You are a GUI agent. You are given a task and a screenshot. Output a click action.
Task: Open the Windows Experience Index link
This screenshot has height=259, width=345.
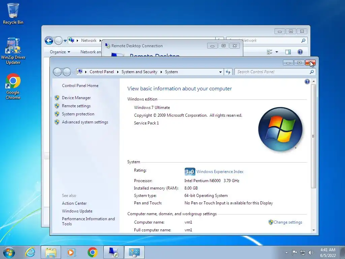tap(220, 172)
